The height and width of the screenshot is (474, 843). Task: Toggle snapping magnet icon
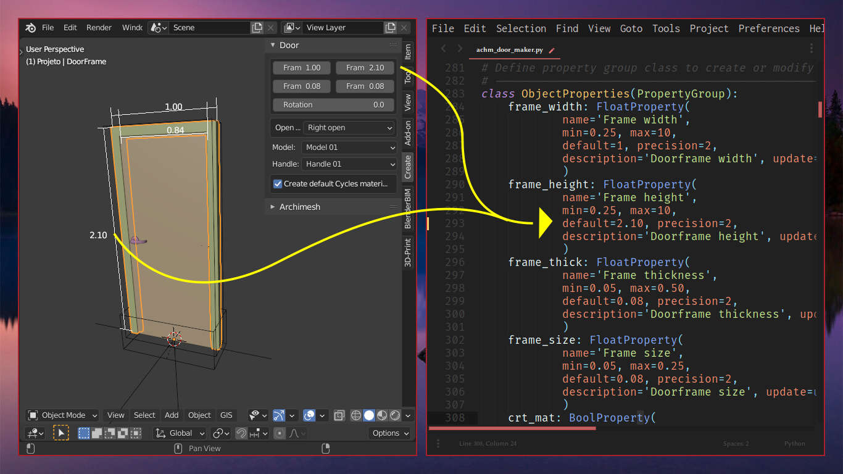241,433
